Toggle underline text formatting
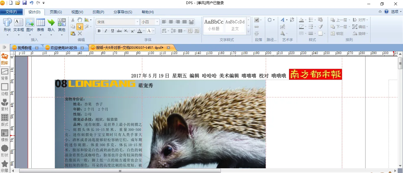 (112, 31)
